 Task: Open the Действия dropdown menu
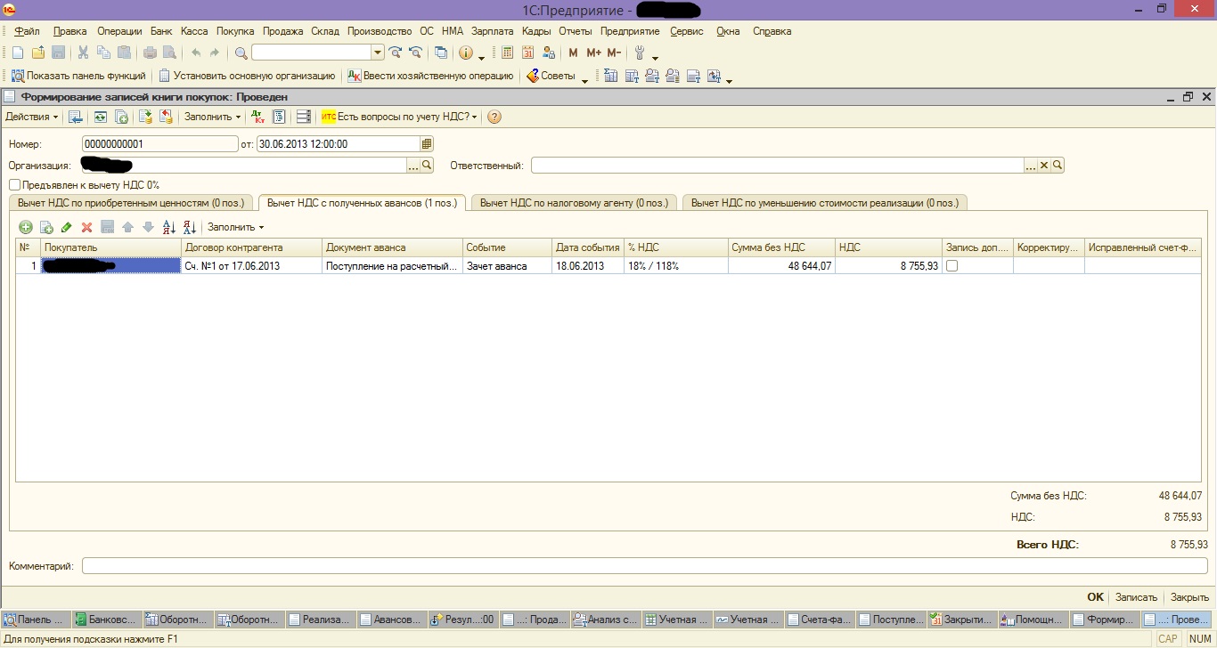coord(31,117)
